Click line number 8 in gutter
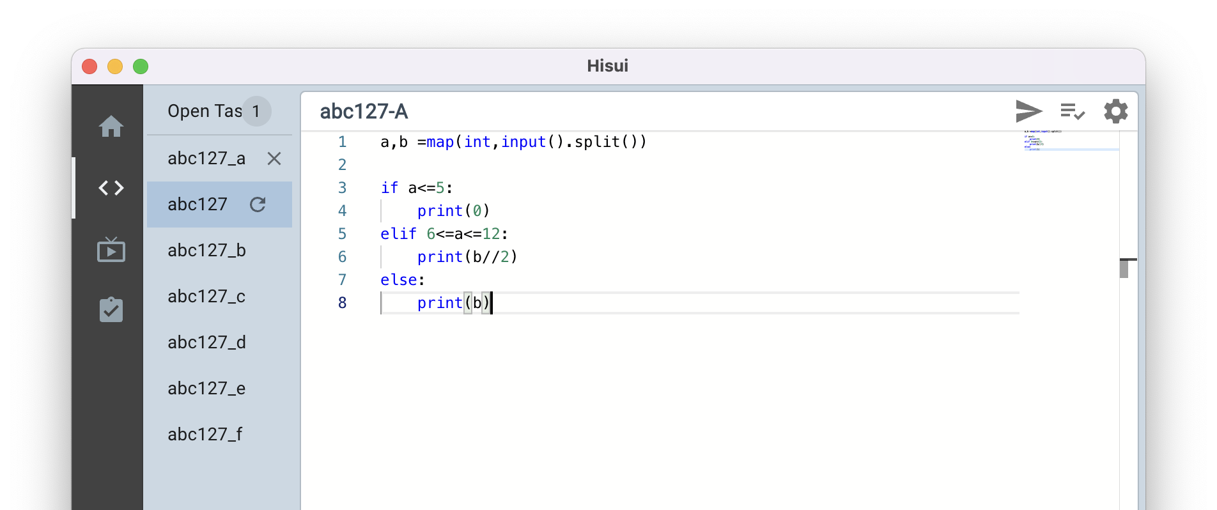 343,303
